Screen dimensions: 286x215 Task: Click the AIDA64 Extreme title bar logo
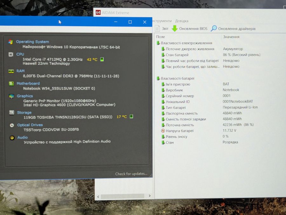98,12
